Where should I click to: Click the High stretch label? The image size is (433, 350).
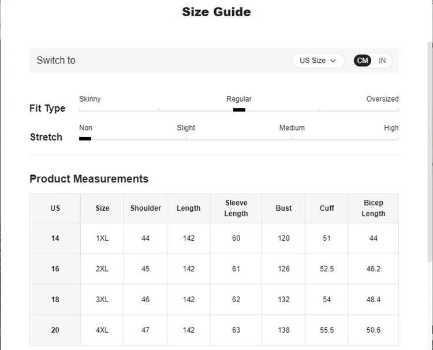click(x=391, y=128)
